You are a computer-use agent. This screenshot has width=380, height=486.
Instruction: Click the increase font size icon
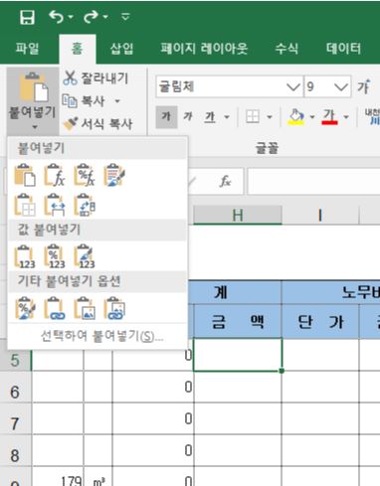364,86
